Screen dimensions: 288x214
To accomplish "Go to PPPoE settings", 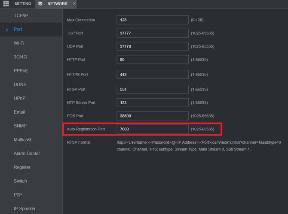I will pos(21,71).
